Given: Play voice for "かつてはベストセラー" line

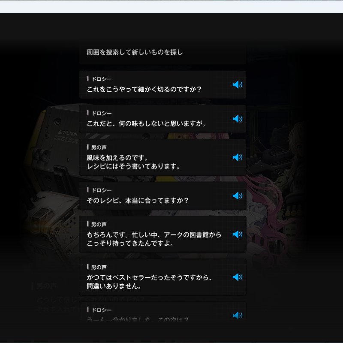Looking at the screenshot, I should 238,277.
